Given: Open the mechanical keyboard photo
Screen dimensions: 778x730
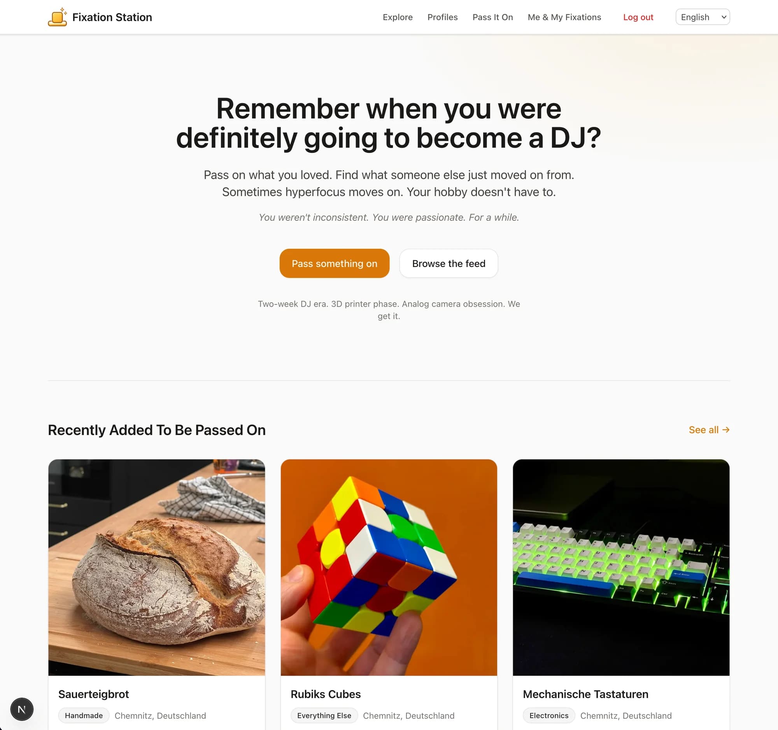Looking at the screenshot, I should [x=621, y=568].
